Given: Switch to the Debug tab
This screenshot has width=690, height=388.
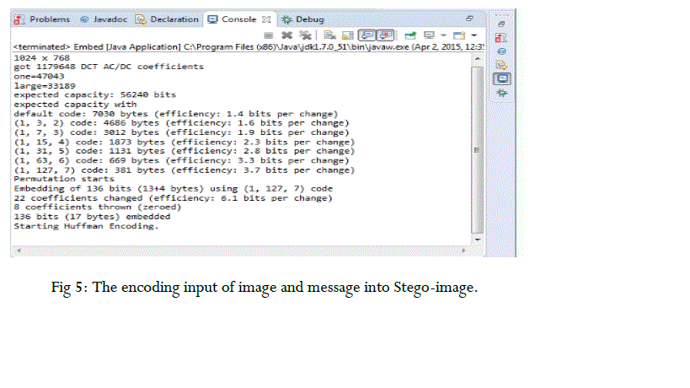Looking at the screenshot, I should pyautogui.click(x=304, y=19).
